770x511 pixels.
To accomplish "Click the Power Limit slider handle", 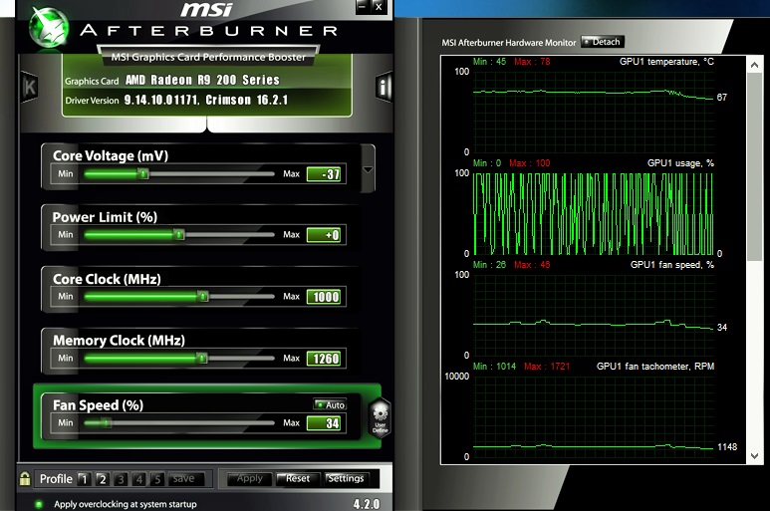I will [179, 235].
